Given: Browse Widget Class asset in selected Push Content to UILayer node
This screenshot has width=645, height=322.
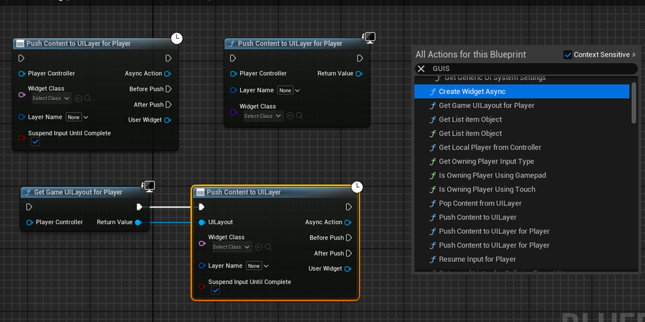Looking at the screenshot, I should point(268,248).
